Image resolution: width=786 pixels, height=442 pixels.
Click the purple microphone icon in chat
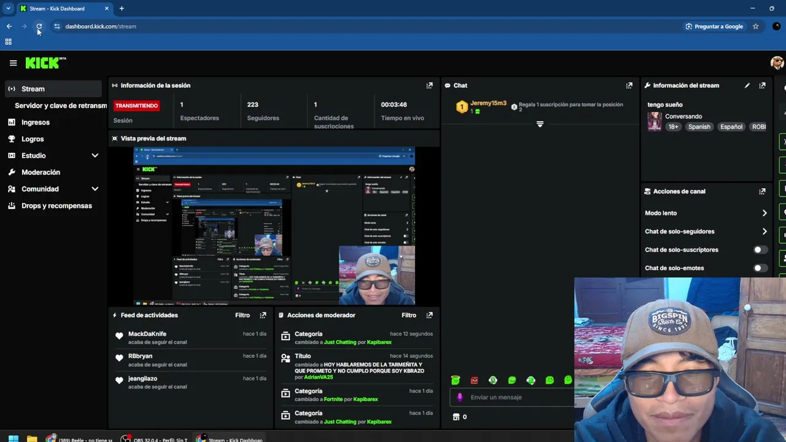click(459, 397)
